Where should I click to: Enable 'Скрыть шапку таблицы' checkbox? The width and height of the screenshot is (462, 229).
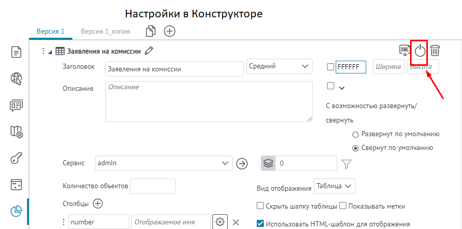pos(261,206)
